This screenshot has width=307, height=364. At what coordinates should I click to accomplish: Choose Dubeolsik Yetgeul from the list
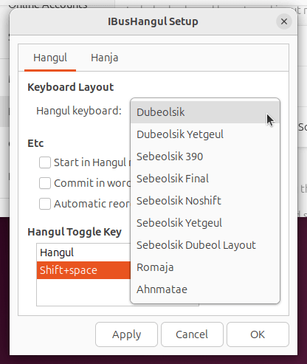(x=205, y=134)
